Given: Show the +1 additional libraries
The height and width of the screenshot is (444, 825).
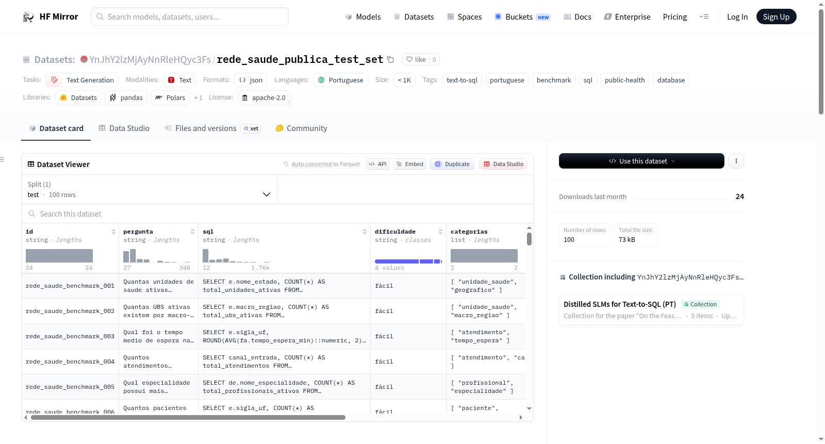Looking at the screenshot, I should point(198,98).
